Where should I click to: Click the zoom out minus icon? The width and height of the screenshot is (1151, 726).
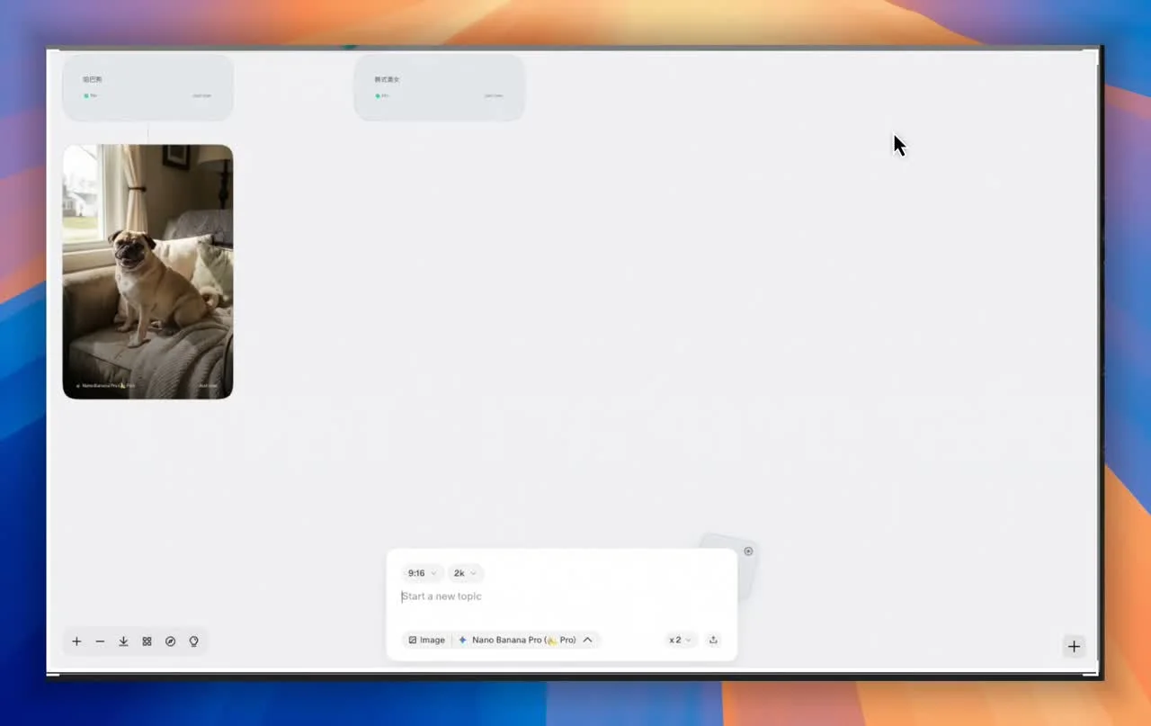[100, 641]
